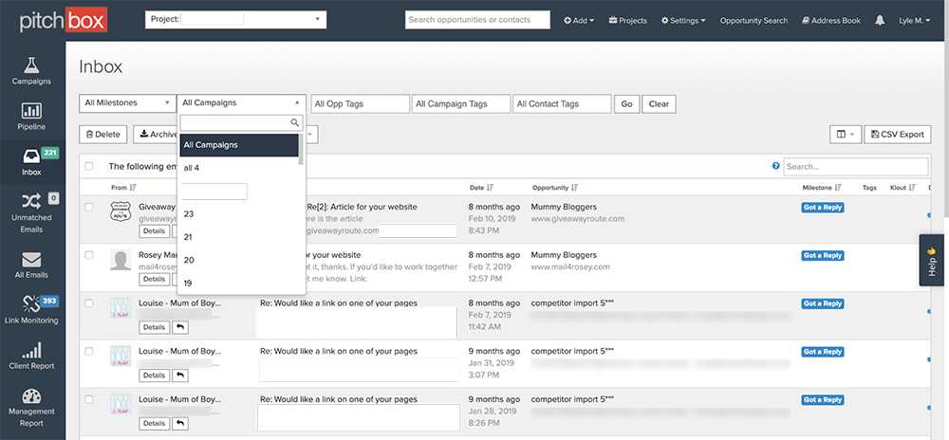The image size is (949, 440).
Task: Click the All Opp Tags field
Action: 360,104
